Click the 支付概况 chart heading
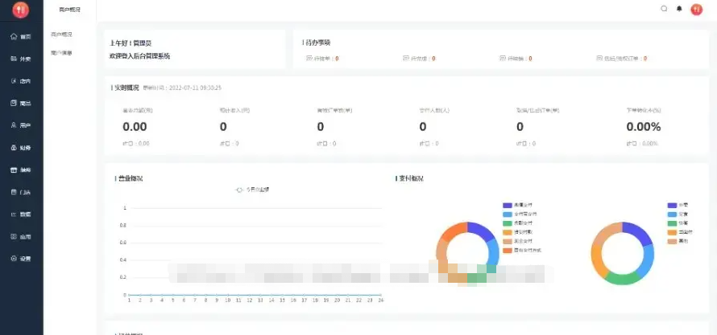The image size is (717, 335). click(x=411, y=178)
